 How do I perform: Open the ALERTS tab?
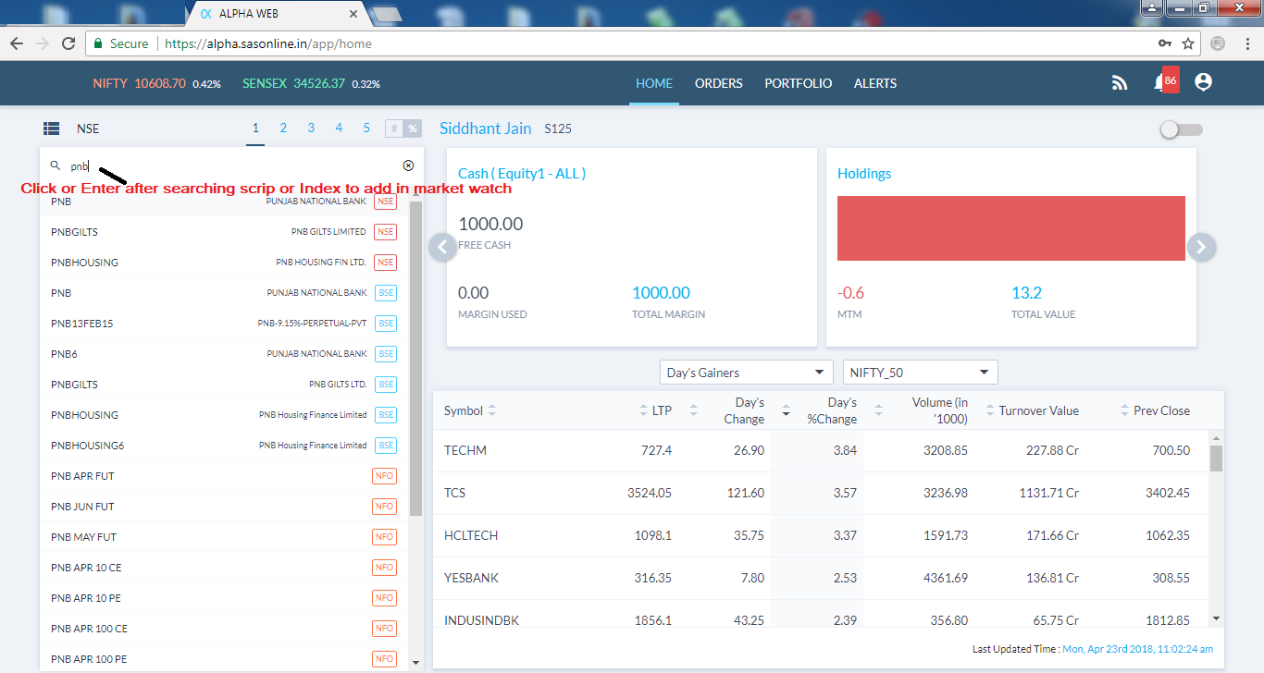[875, 83]
